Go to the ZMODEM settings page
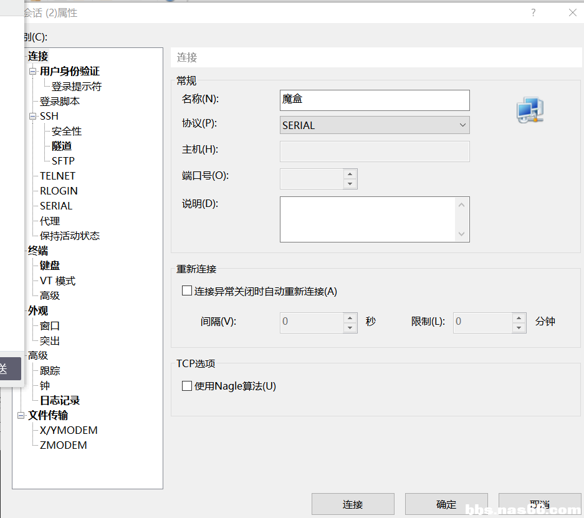The height and width of the screenshot is (518, 584). [63, 445]
